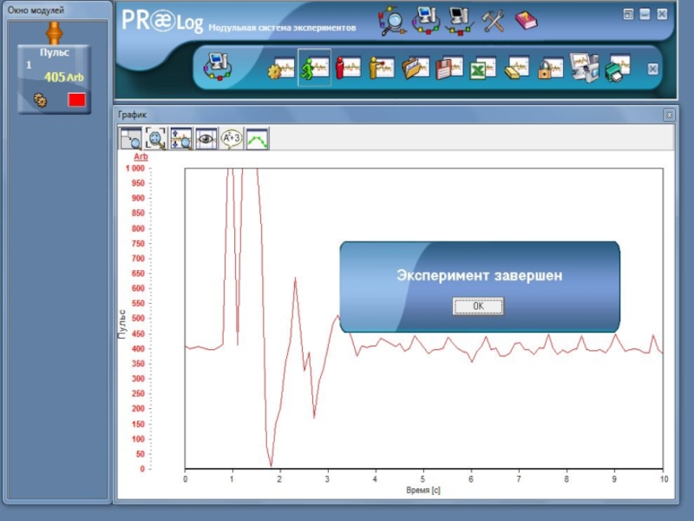Clear the graph with the eraser icon
Viewport: 694px width, 521px height.
[x=516, y=68]
